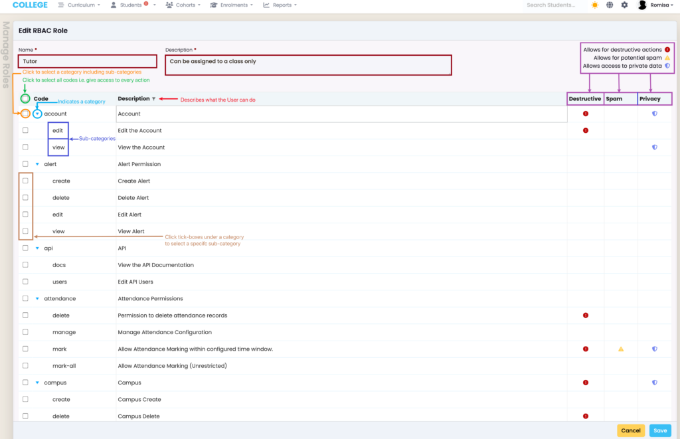Collapse the api category arrow

coord(37,248)
